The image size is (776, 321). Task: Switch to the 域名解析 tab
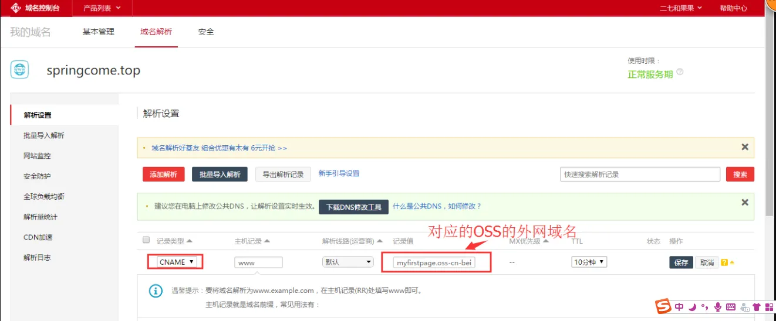tap(156, 32)
